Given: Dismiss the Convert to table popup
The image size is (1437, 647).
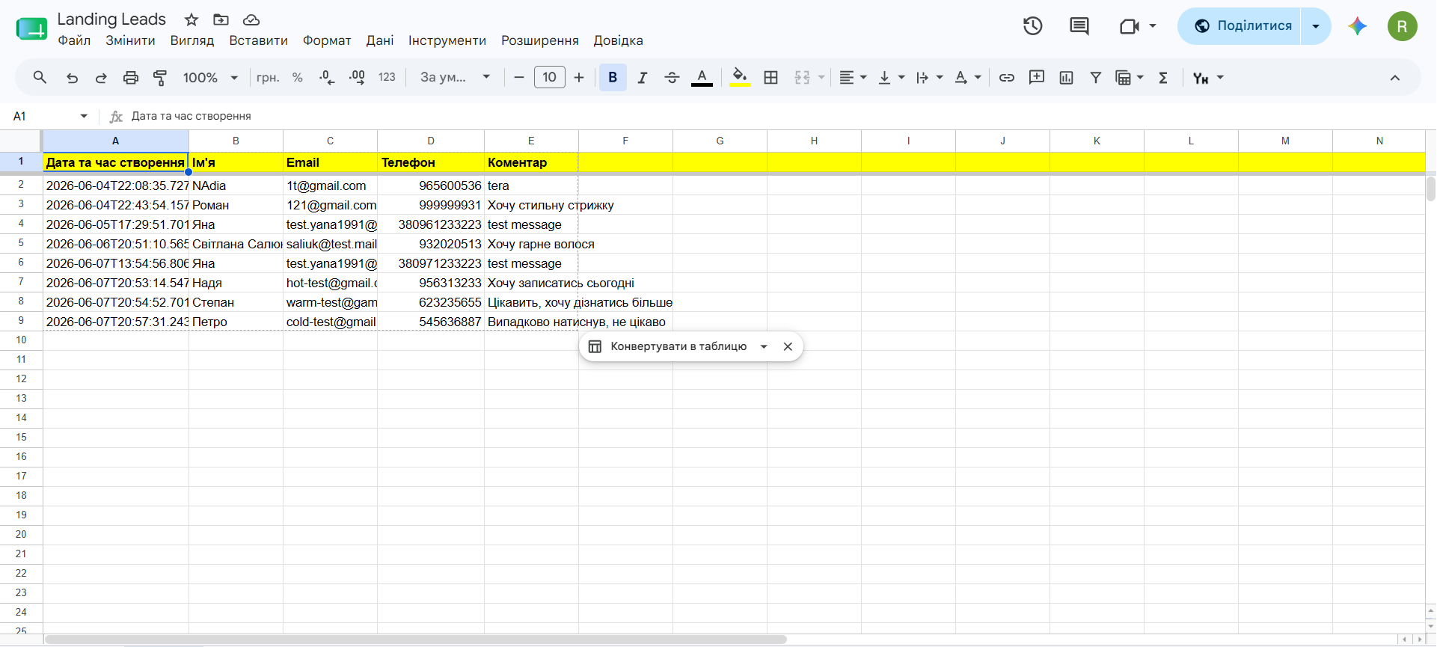Looking at the screenshot, I should (x=788, y=346).
